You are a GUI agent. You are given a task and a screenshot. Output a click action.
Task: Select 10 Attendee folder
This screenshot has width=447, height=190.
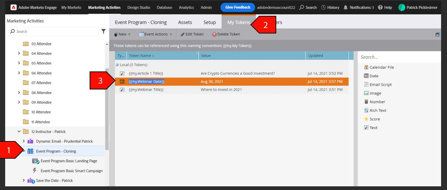point(37,112)
